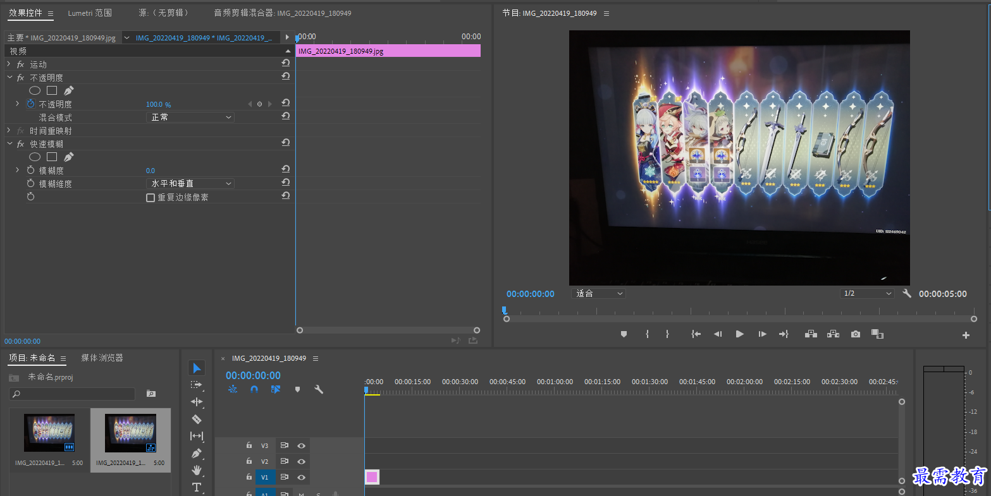Collapse the 不透明度 effect group
This screenshot has height=496, width=991.
9,77
